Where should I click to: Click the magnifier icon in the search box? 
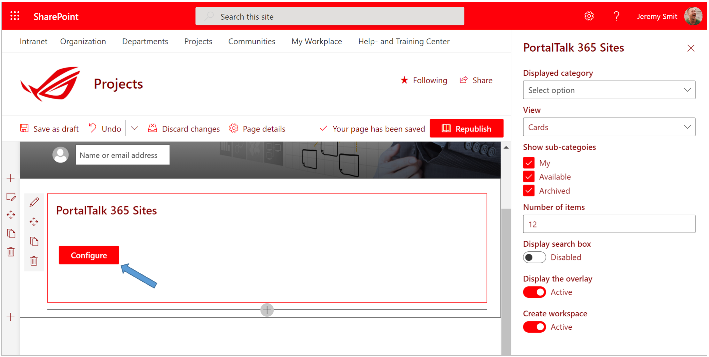(x=209, y=16)
